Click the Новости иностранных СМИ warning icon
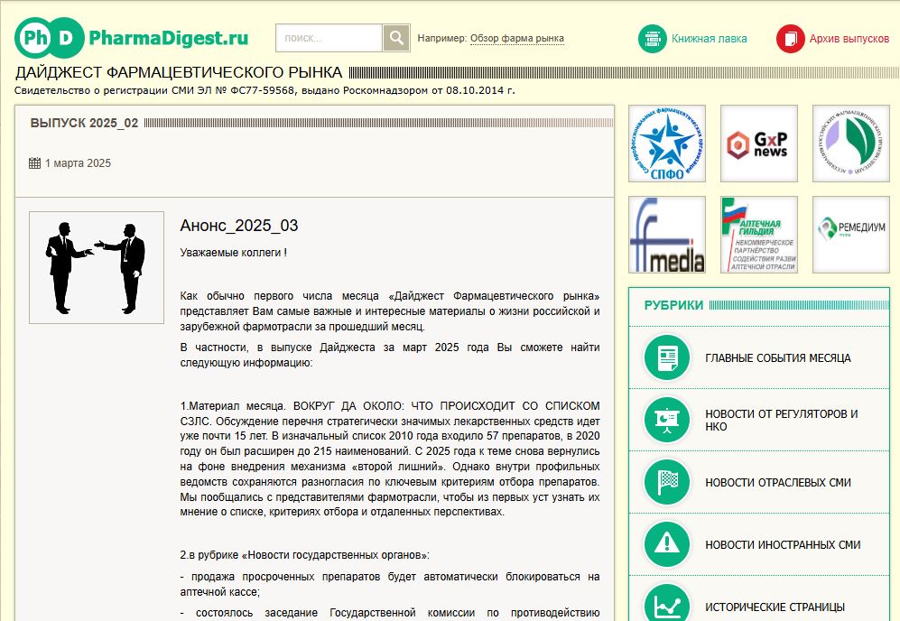The height and width of the screenshot is (621, 900). click(x=667, y=544)
